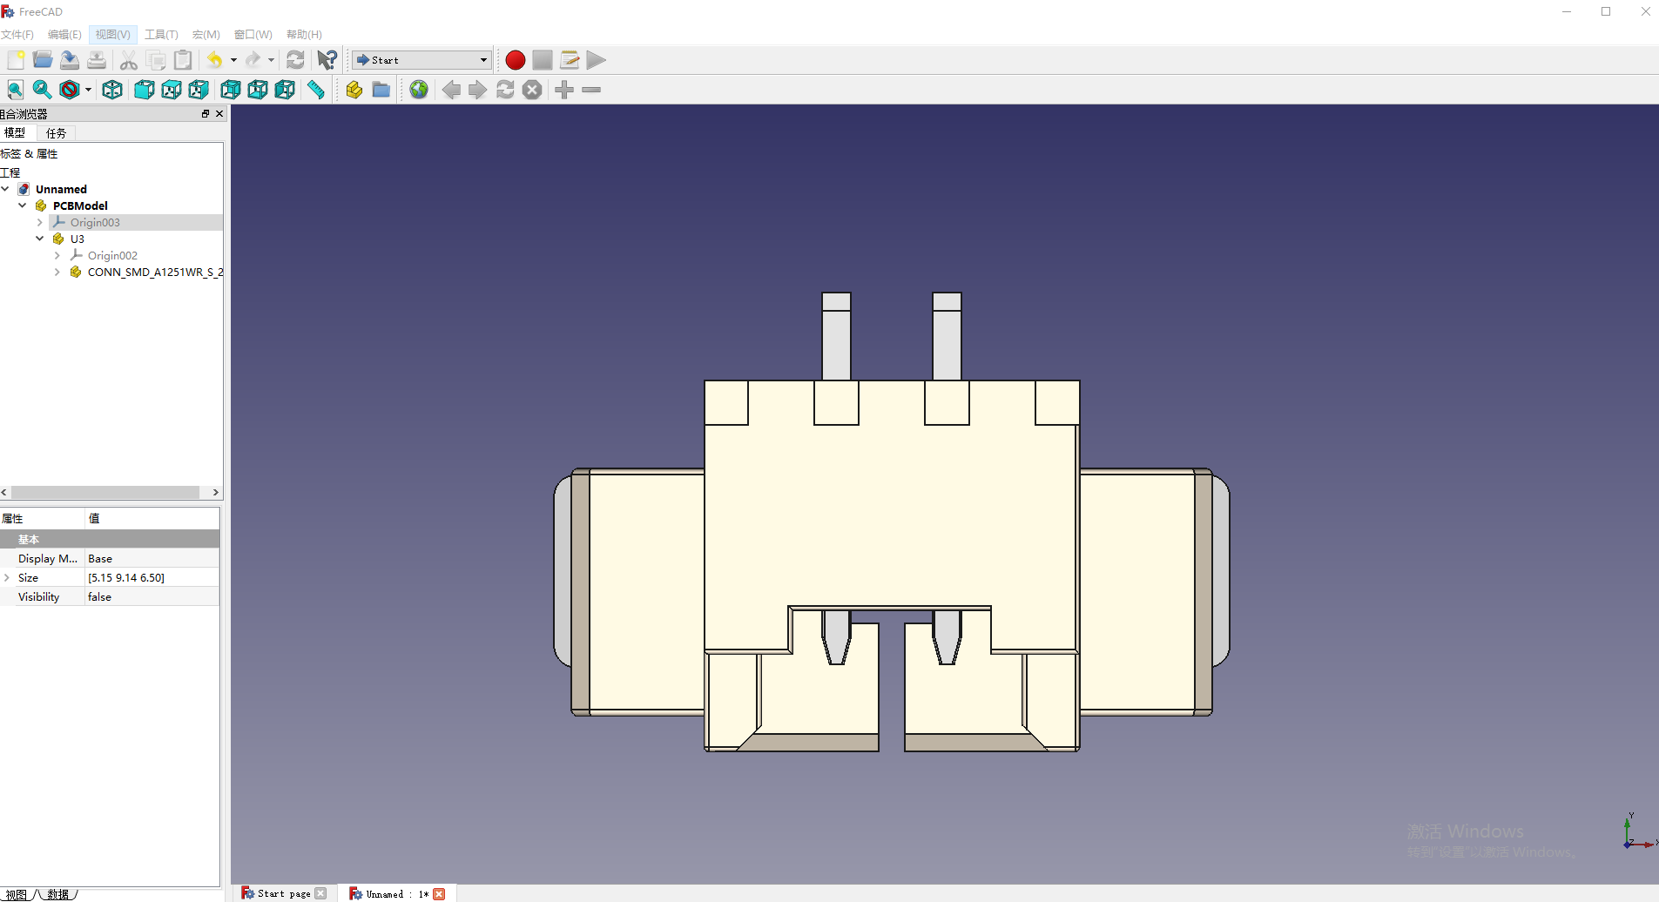This screenshot has width=1659, height=902.
Task: Save the document with the save icon
Action: pyautogui.click(x=70, y=60)
